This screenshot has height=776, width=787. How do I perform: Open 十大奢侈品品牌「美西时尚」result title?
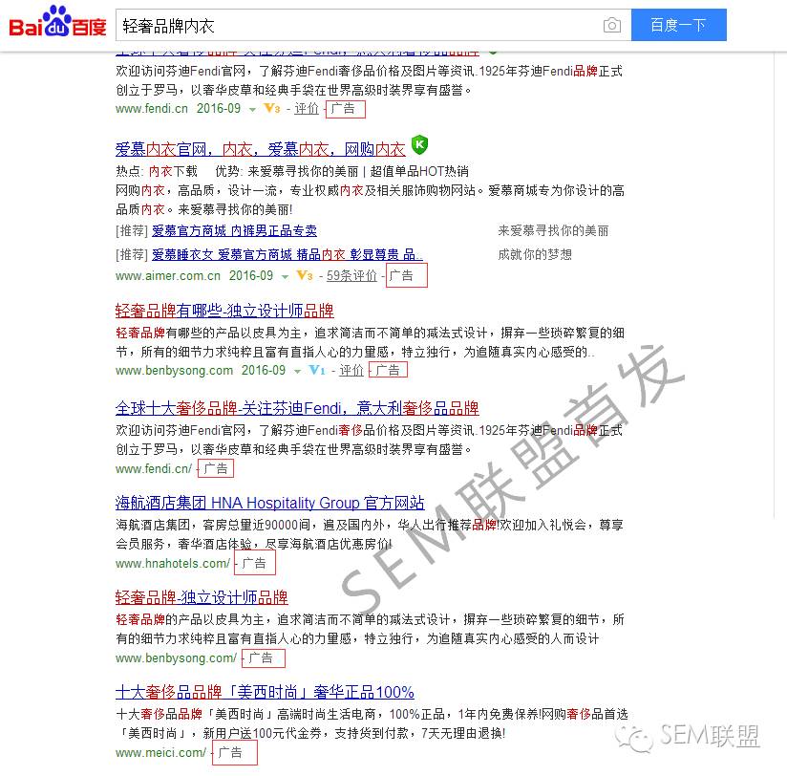[265, 692]
